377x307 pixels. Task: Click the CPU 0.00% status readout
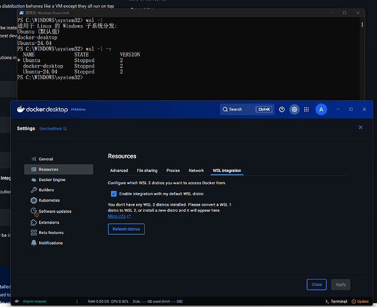coord(120,301)
